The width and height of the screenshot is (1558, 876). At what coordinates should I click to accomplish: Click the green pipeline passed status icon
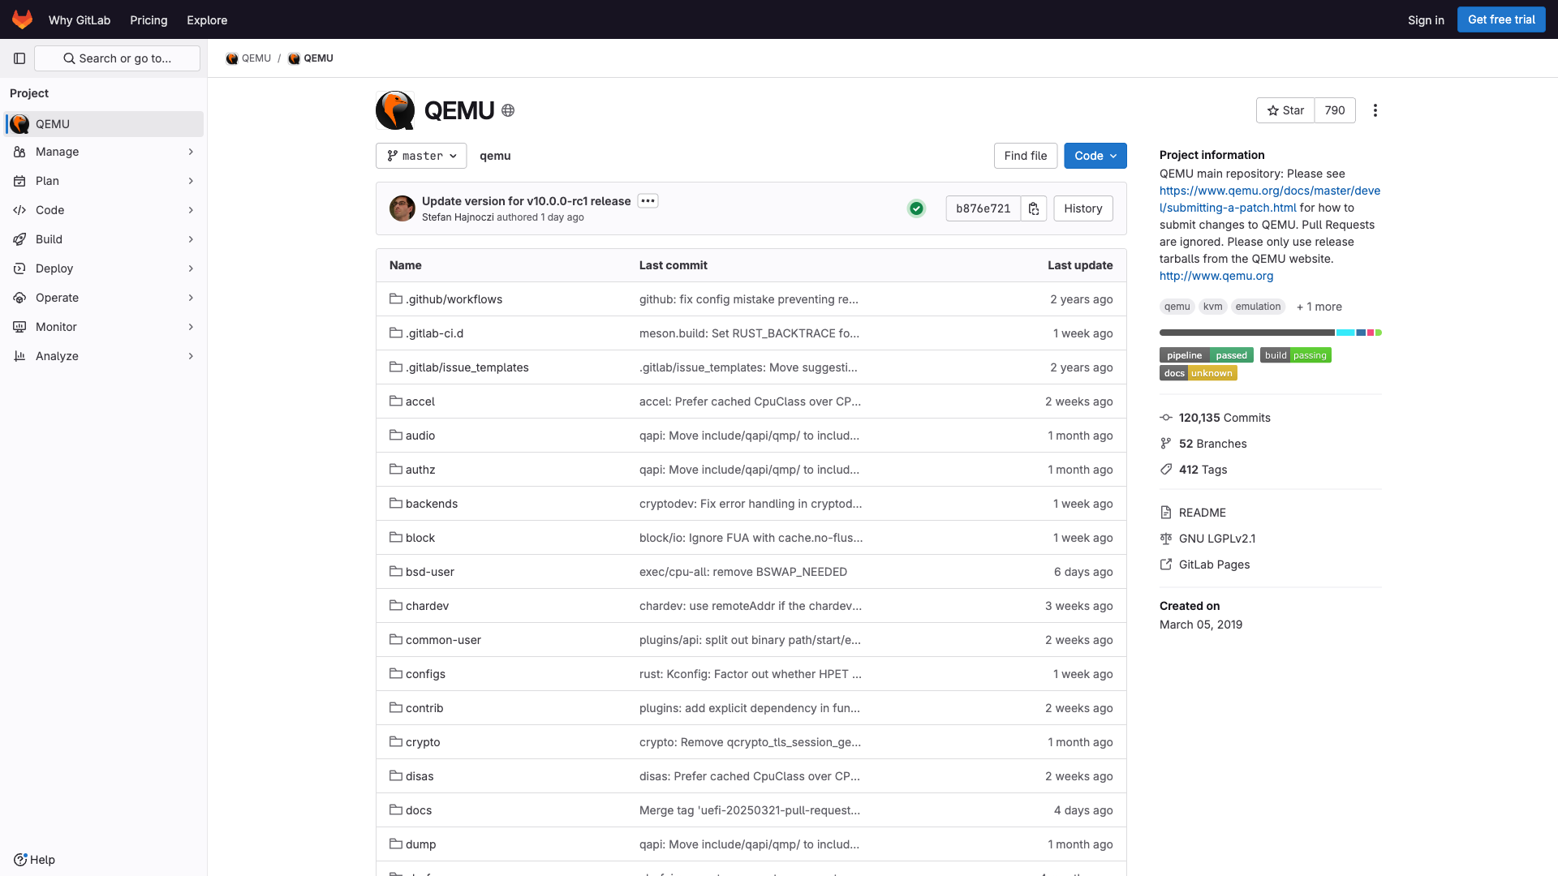tap(916, 208)
